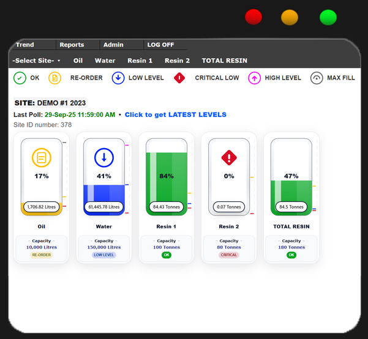Click the green OK checkmark legend icon
The image size is (368, 339).
click(x=20, y=78)
